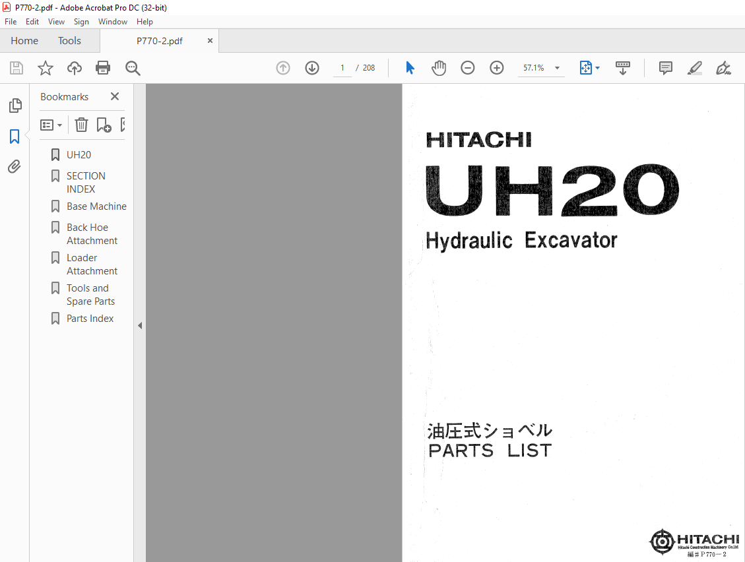Open the zoom level dropdown
This screenshot has width=745, height=562.
coord(558,68)
